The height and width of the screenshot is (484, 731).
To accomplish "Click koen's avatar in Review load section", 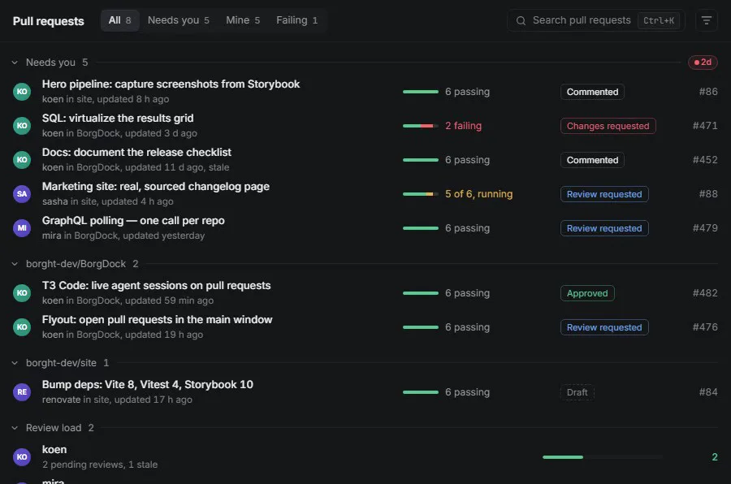I will (22, 457).
